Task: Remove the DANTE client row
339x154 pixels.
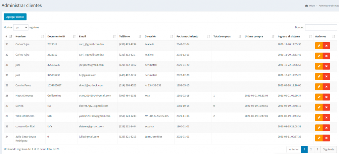Action: (x=326, y=107)
